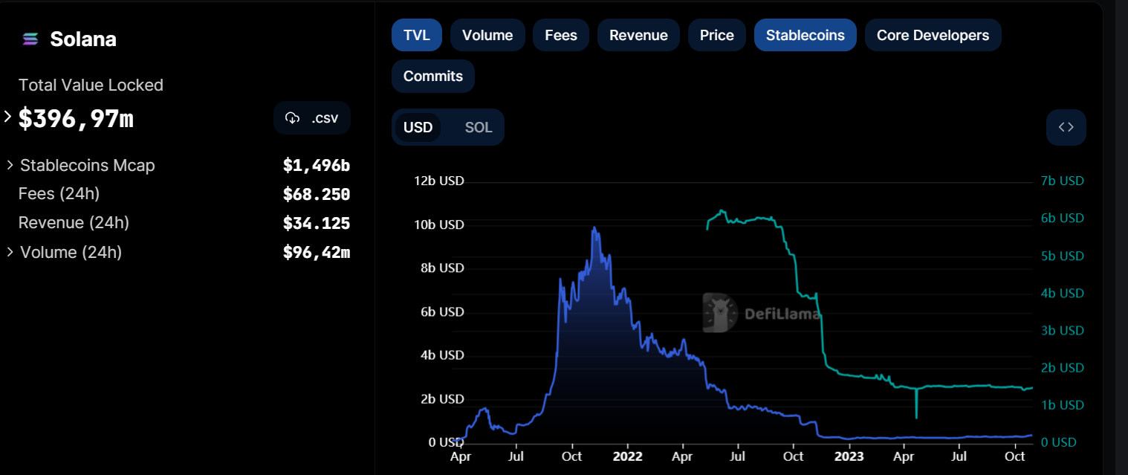Toggle the Price chart series
The height and width of the screenshot is (475, 1128).
tap(717, 35)
